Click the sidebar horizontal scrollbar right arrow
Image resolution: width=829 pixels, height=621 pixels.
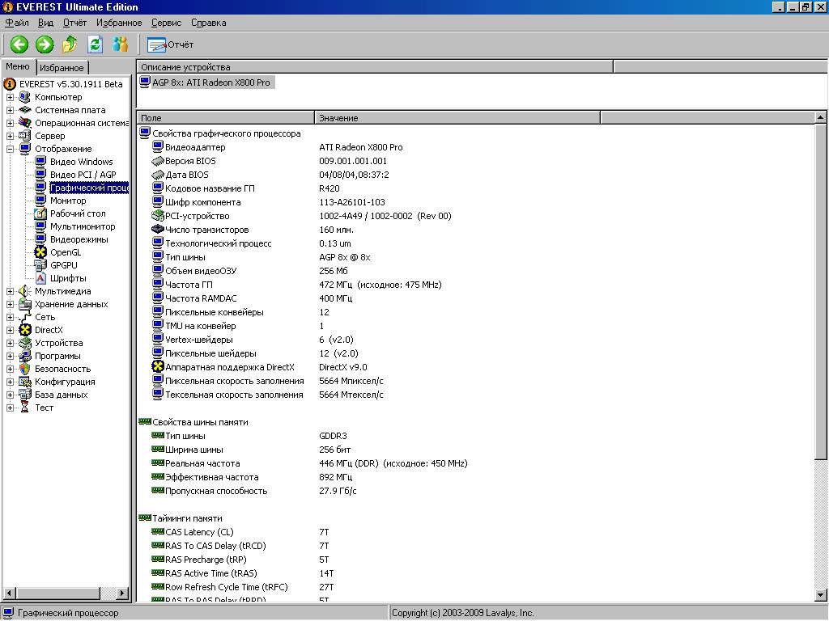point(123,594)
